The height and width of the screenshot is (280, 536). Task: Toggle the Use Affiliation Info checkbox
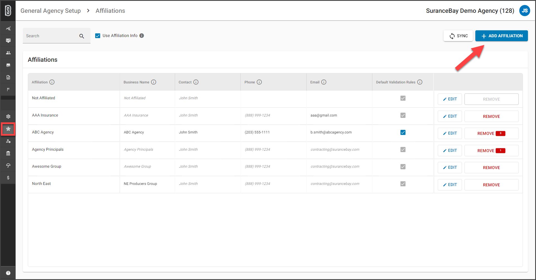click(x=98, y=36)
